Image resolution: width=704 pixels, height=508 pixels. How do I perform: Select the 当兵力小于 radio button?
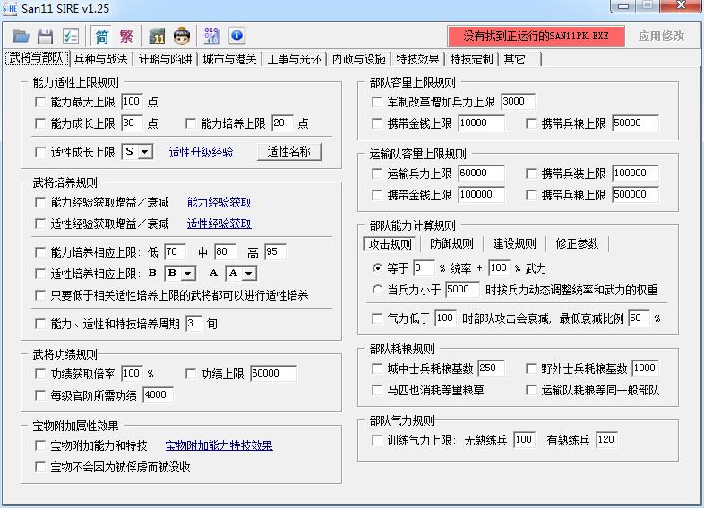coord(377,290)
